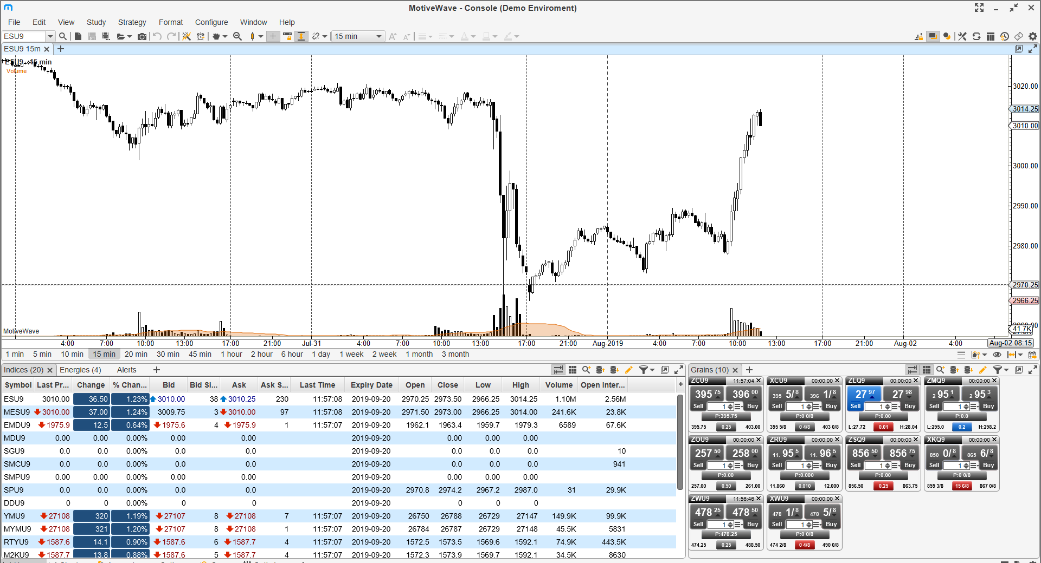Screen dimensions: 1041x563
Task: Switch to the Energies (4) tab
Action: (x=80, y=370)
